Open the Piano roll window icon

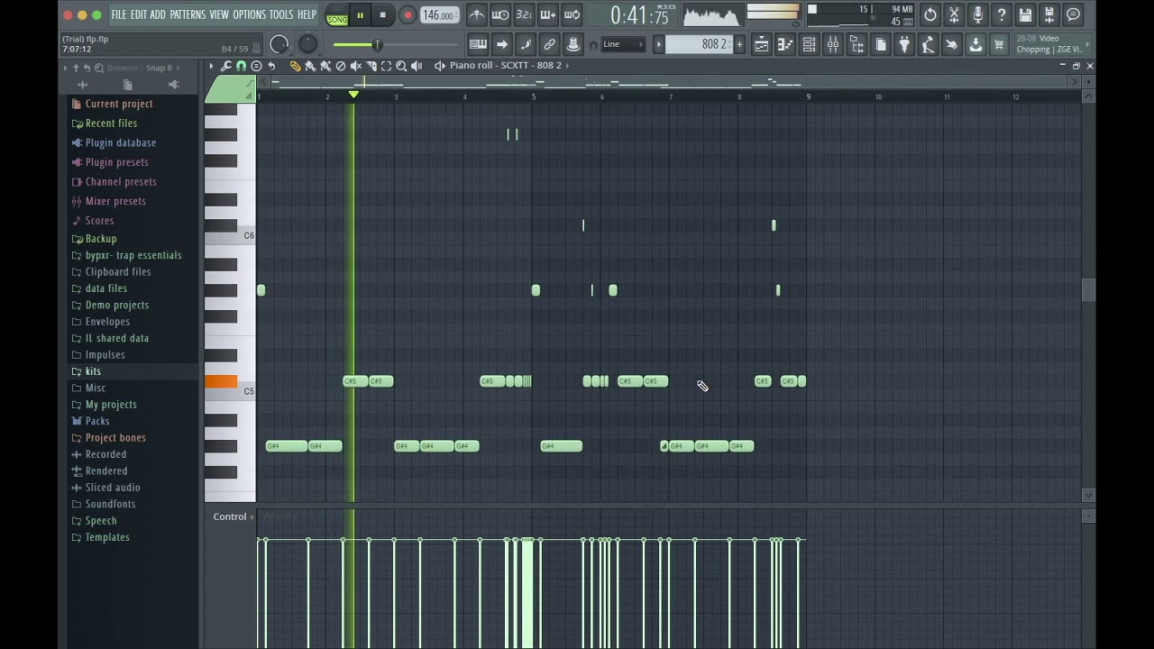pyautogui.click(x=785, y=45)
